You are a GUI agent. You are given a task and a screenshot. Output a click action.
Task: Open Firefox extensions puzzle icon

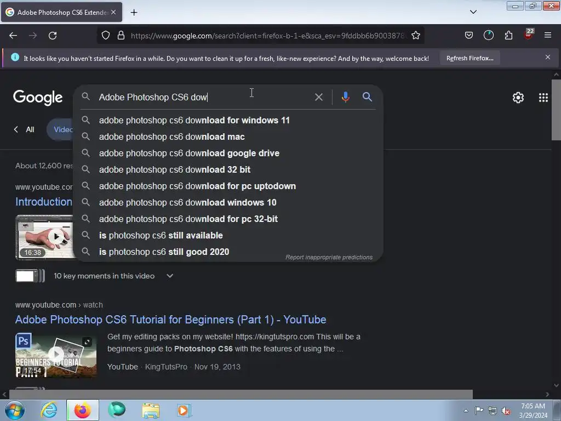click(x=508, y=35)
